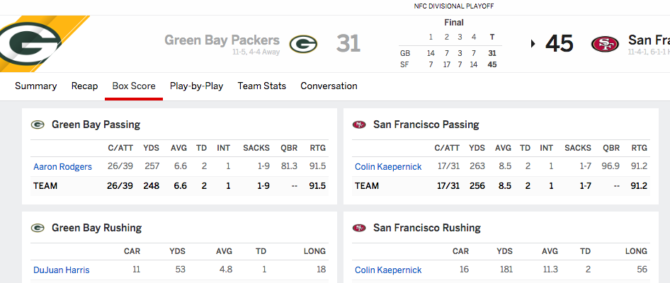Open Colin Kaepernick link in Rushing table
This screenshot has width=670, height=283.
(x=388, y=270)
